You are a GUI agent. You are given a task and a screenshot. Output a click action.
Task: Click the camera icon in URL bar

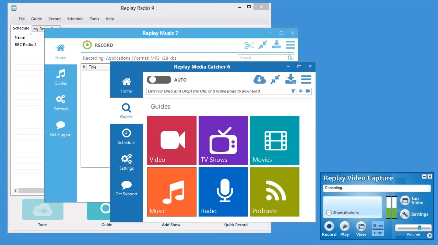[x=308, y=91]
